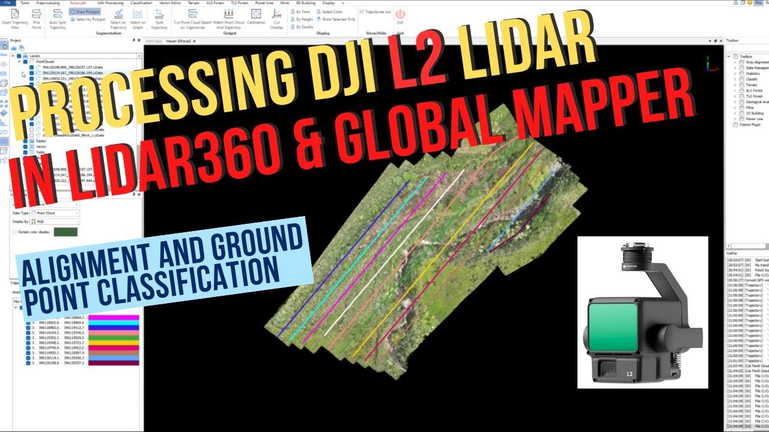Switch to the UAV Processing ribbon tab
769x432 pixels.
click(109, 3)
